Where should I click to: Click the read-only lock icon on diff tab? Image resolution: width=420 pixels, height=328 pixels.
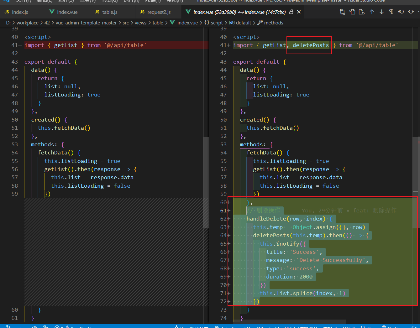291,12
